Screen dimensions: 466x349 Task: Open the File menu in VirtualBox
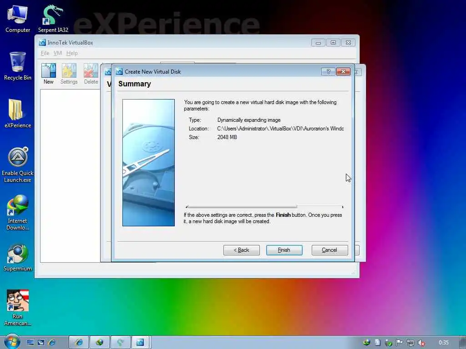[x=45, y=53]
